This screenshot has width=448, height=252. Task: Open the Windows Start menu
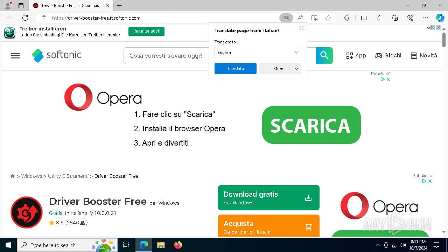click(8, 245)
